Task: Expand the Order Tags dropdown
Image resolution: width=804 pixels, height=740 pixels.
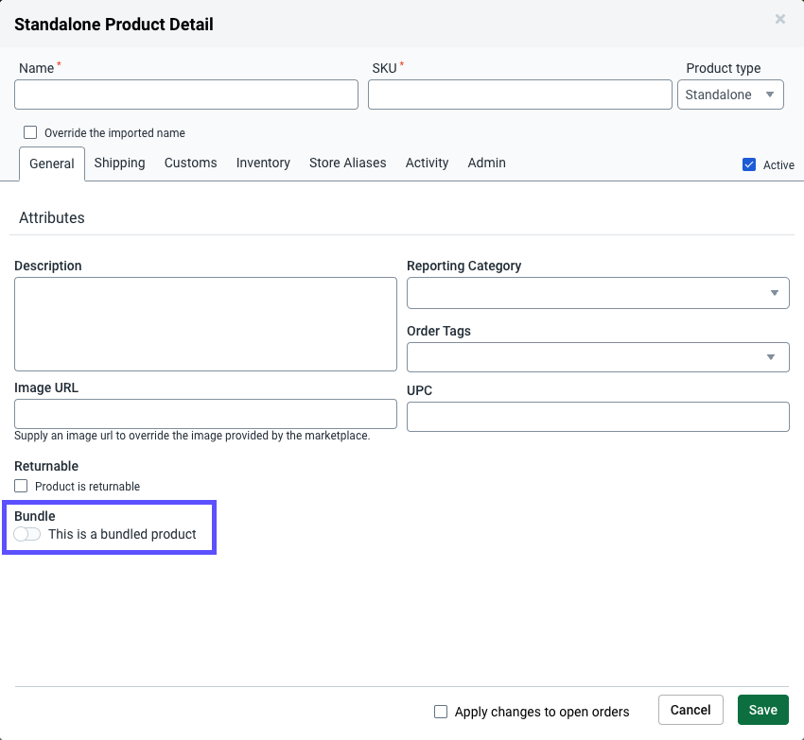Action: (x=598, y=357)
